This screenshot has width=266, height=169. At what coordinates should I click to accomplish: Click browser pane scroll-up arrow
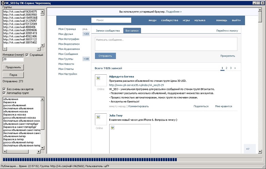pyautogui.click(x=260, y=10)
